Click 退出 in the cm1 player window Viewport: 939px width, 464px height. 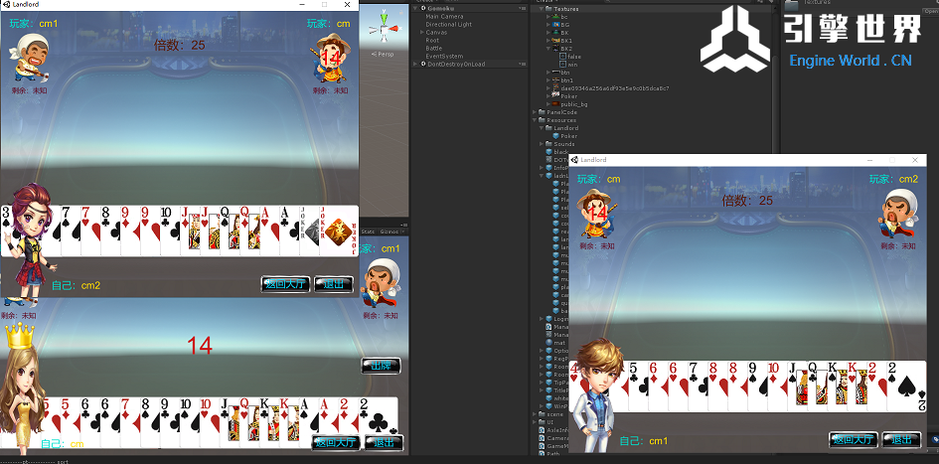901,439
